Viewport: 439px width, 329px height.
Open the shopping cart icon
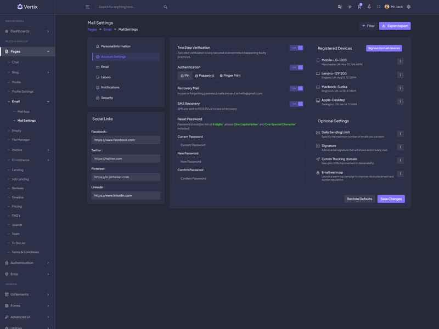click(x=359, y=7)
